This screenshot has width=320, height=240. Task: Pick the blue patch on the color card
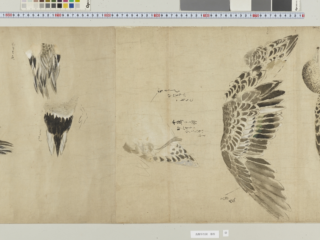point(71,6)
